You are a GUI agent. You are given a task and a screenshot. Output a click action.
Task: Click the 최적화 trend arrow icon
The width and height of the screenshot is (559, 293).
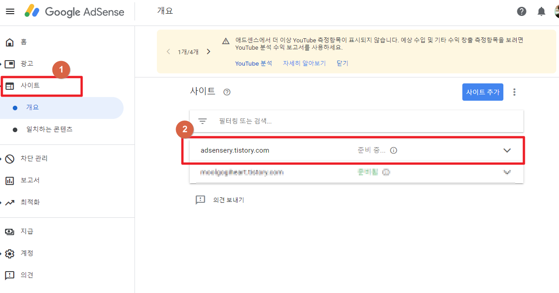10,202
